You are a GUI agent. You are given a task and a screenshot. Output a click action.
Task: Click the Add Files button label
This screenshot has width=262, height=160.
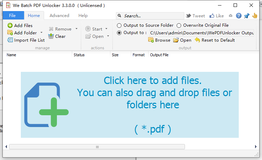(x=23, y=25)
